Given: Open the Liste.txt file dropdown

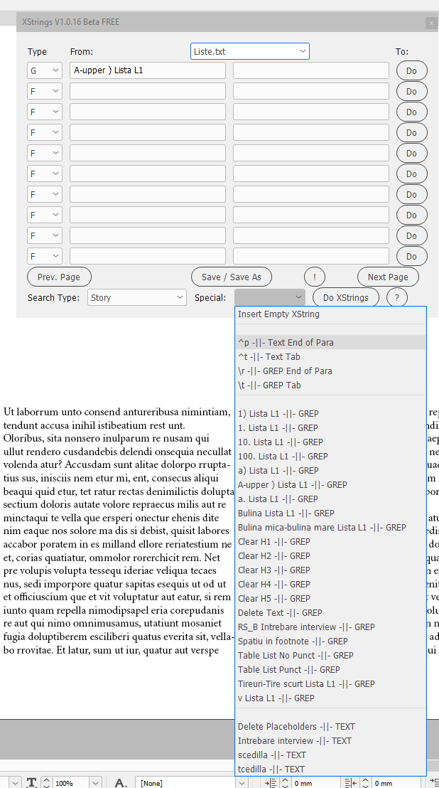Looking at the screenshot, I should [x=249, y=51].
